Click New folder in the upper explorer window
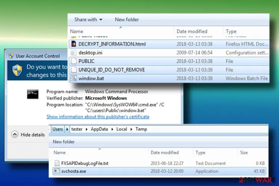279x186 pixels. (127, 20)
